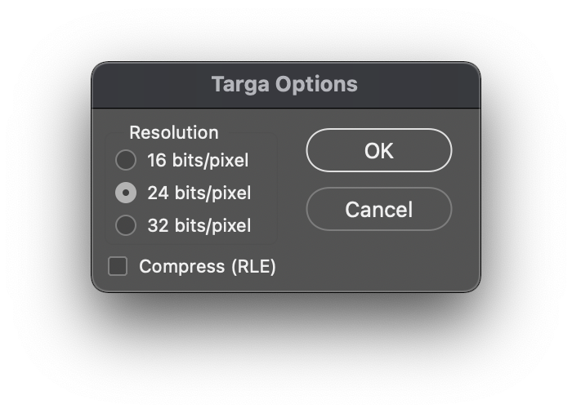Click the Targa Options title bar

pyautogui.click(x=286, y=85)
